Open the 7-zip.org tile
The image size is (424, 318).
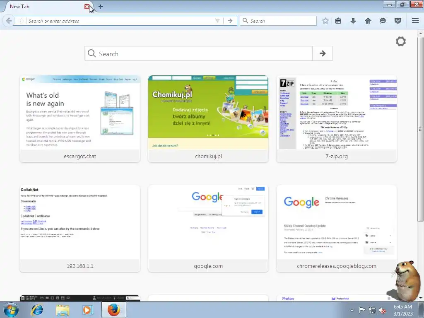point(336,119)
